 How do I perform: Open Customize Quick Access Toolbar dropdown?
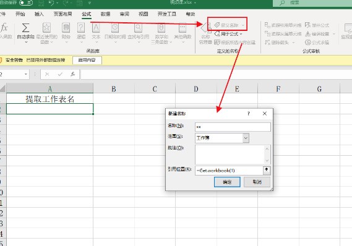click(x=90, y=3)
